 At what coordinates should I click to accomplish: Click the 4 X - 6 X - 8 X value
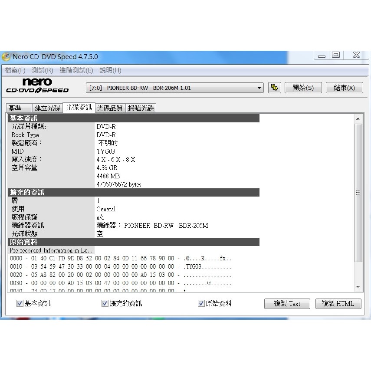pyautogui.click(x=116, y=160)
